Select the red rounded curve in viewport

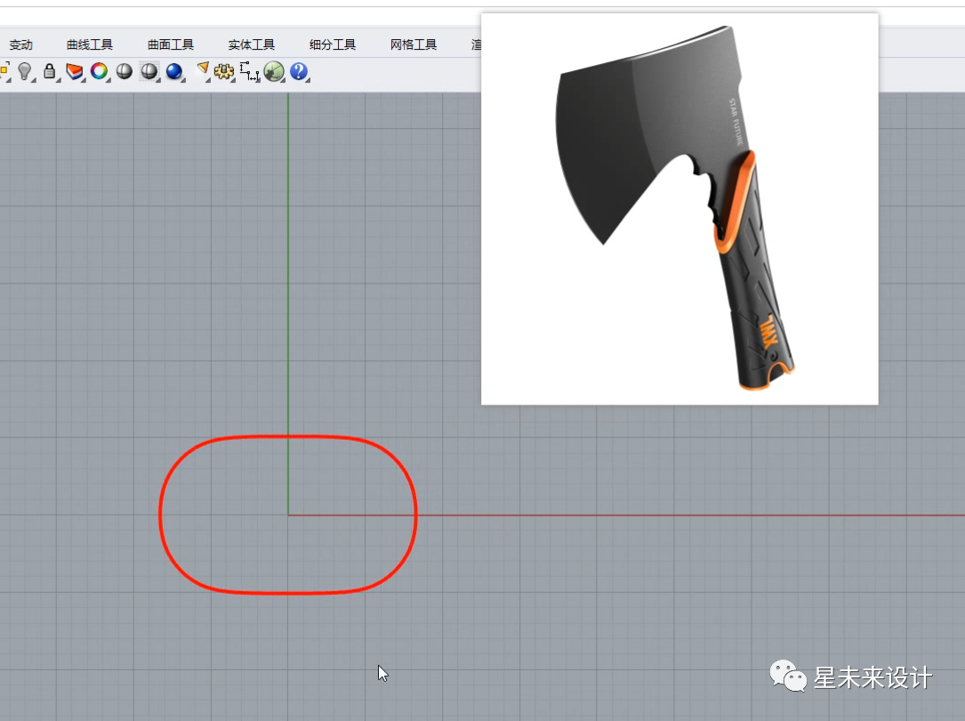287,437
